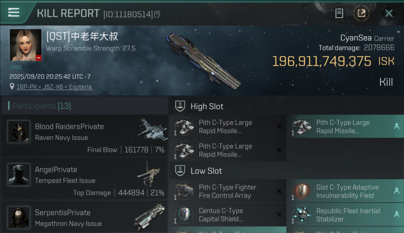Tap the clipboard icon in the header
This screenshot has height=233, width=404.
coord(339,13)
